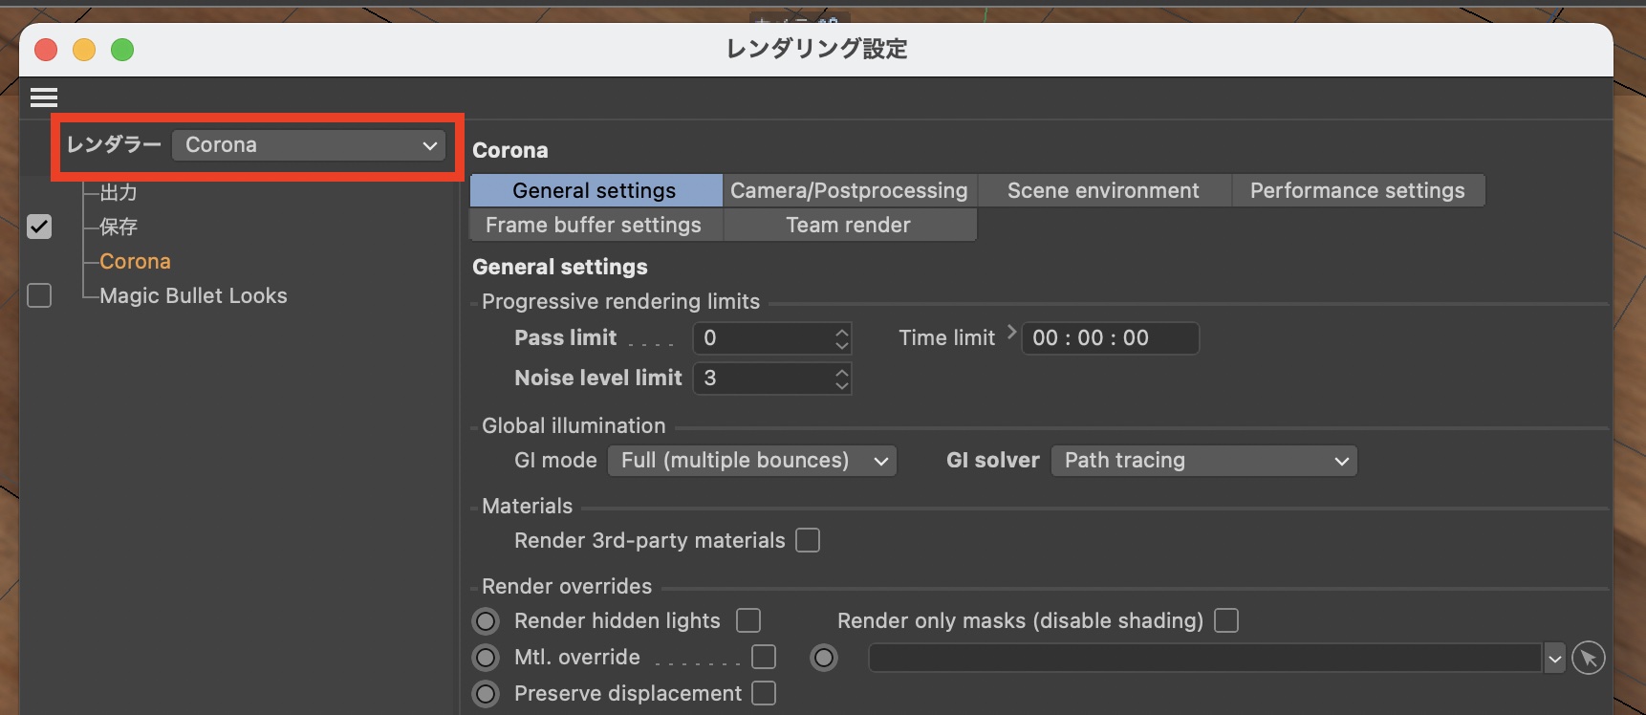The height and width of the screenshot is (715, 1646).
Task: Switch to Camera/Postprocessing tab
Action: pyautogui.click(x=849, y=190)
